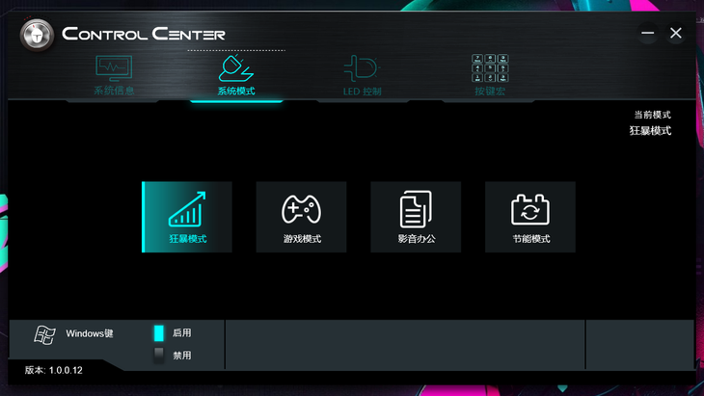The width and height of the screenshot is (704, 396).
Task: Open the 按键宏 keypad grid icon
Action: click(x=490, y=68)
